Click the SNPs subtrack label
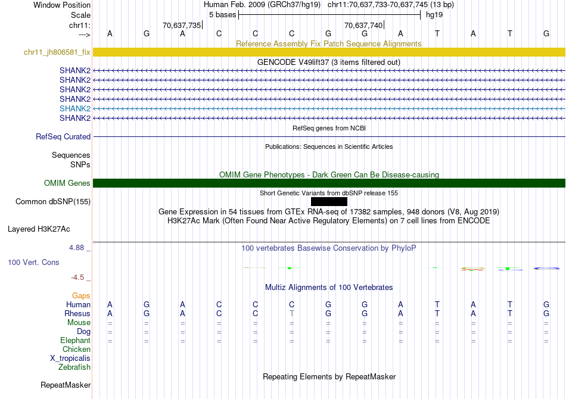This screenshot has height=399, width=566. click(80, 164)
